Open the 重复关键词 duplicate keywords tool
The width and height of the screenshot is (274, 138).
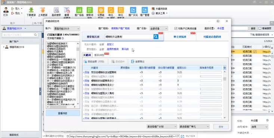tap(67, 10)
